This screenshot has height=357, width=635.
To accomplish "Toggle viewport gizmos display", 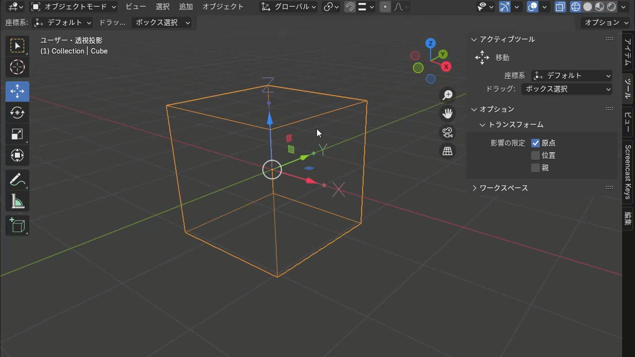I will coord(505,7).
